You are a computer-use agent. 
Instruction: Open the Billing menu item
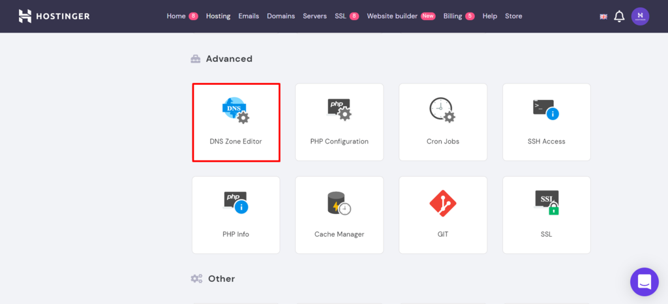tap(453, 16)
